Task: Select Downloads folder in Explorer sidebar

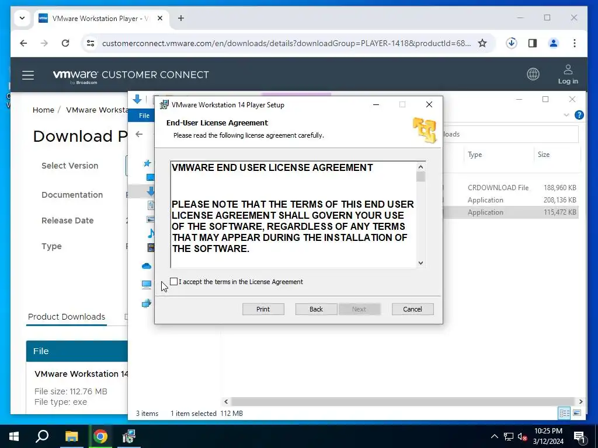Action: [x=151, y=191]
